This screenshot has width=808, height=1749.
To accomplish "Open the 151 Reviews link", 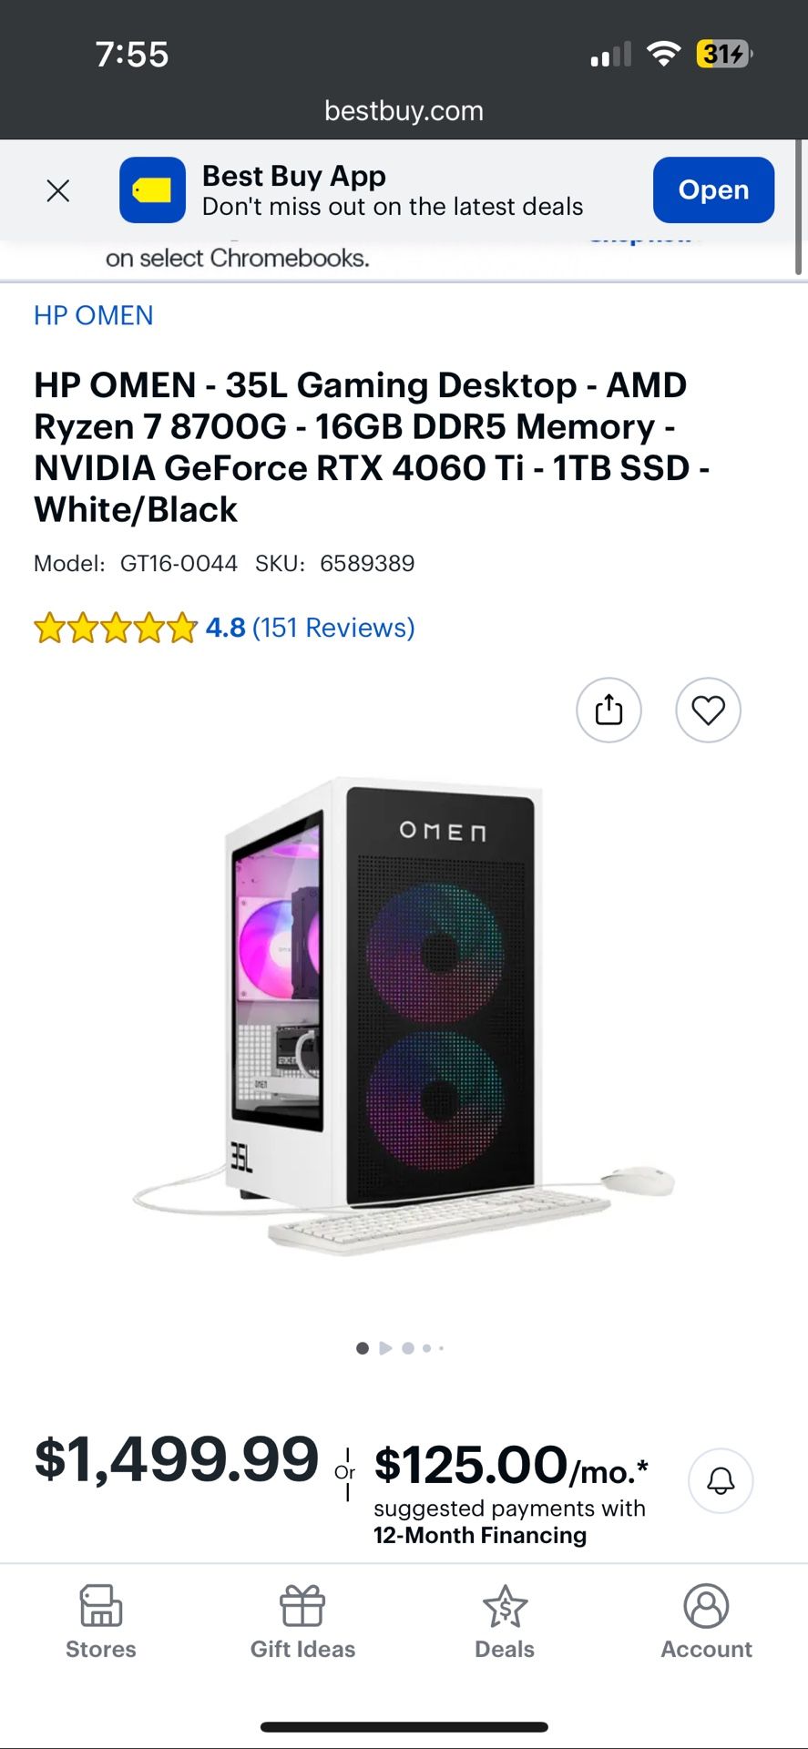I will coord(333,628).
